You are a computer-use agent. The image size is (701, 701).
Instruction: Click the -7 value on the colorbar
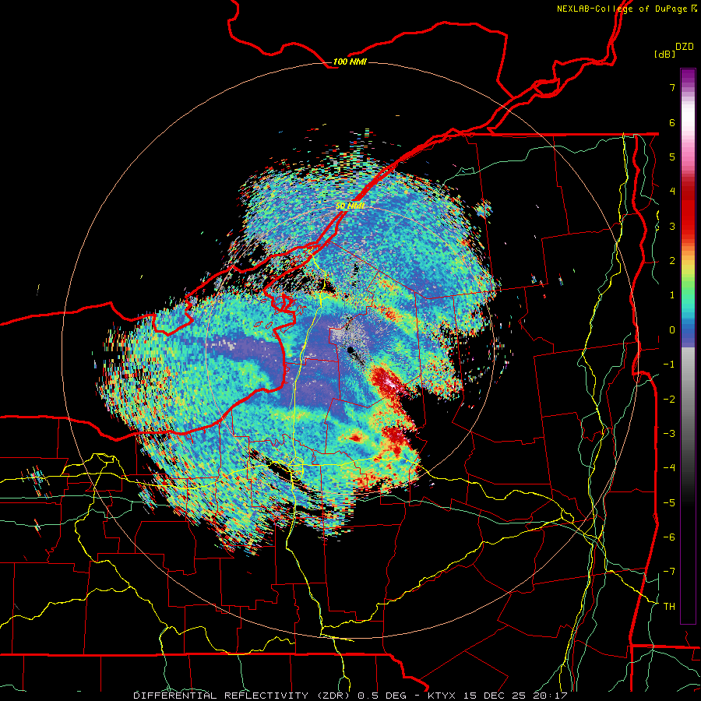click(669, 572)
